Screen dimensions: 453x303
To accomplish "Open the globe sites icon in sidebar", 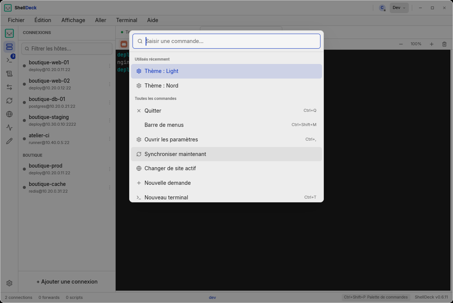I will [x=9, y=114].
